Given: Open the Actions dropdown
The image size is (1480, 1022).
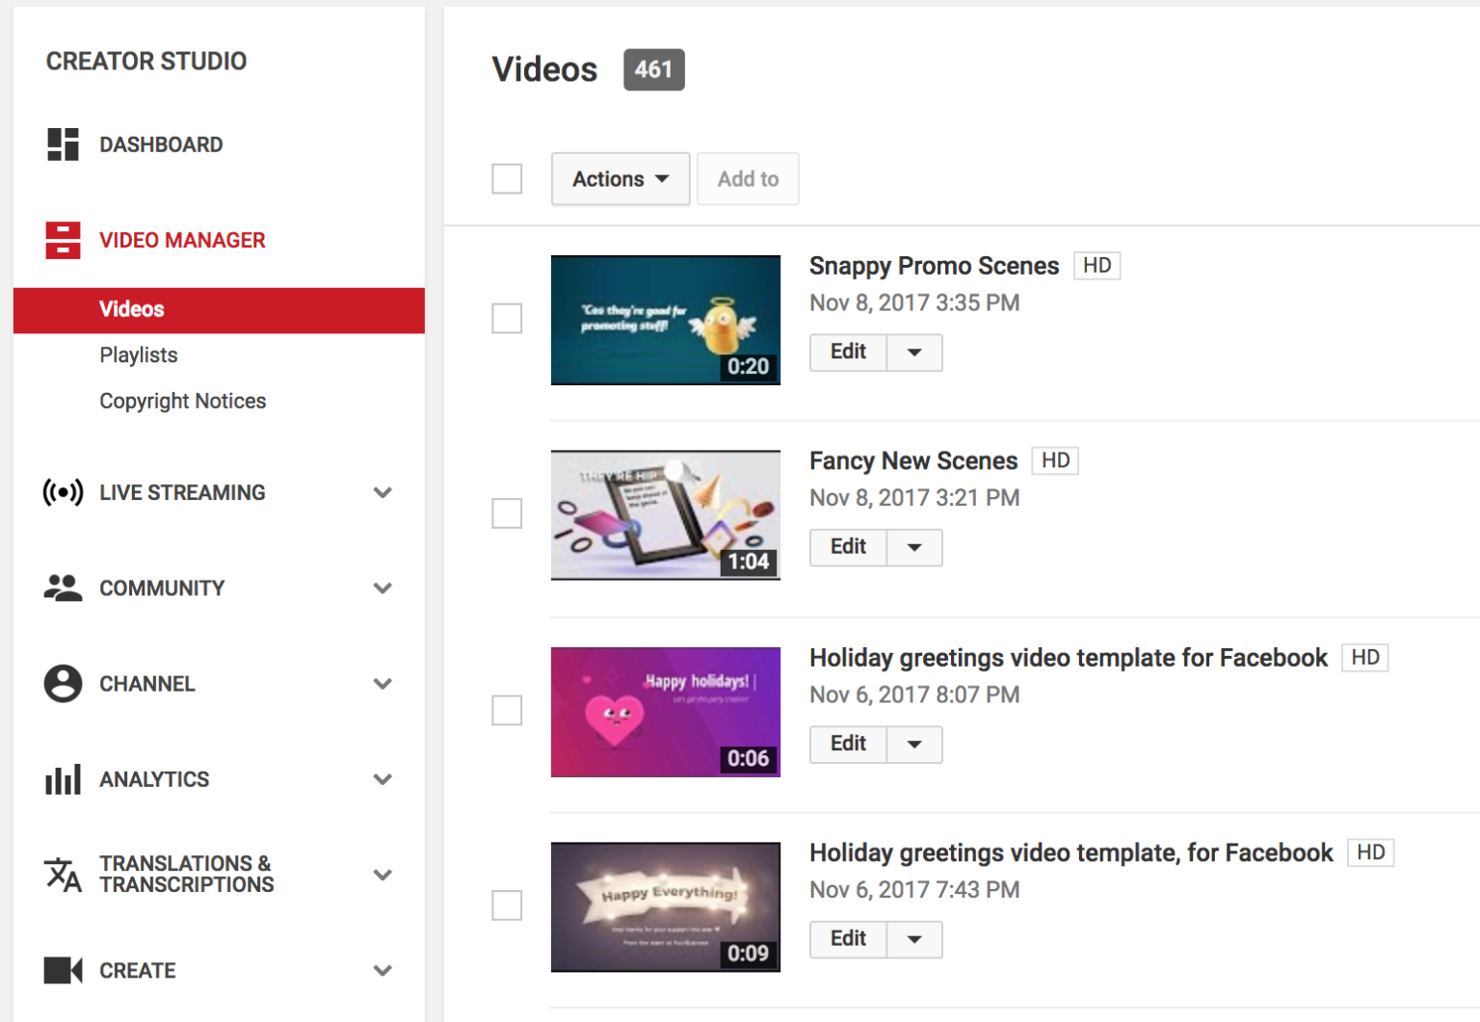Looking at the screenshot, I should [620, 178].
